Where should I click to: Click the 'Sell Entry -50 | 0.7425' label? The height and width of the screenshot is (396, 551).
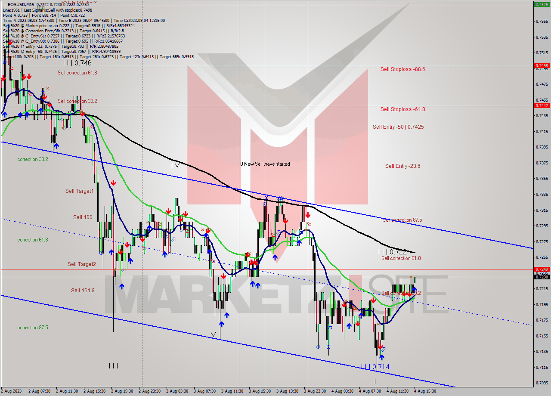[x=398, y=127]
